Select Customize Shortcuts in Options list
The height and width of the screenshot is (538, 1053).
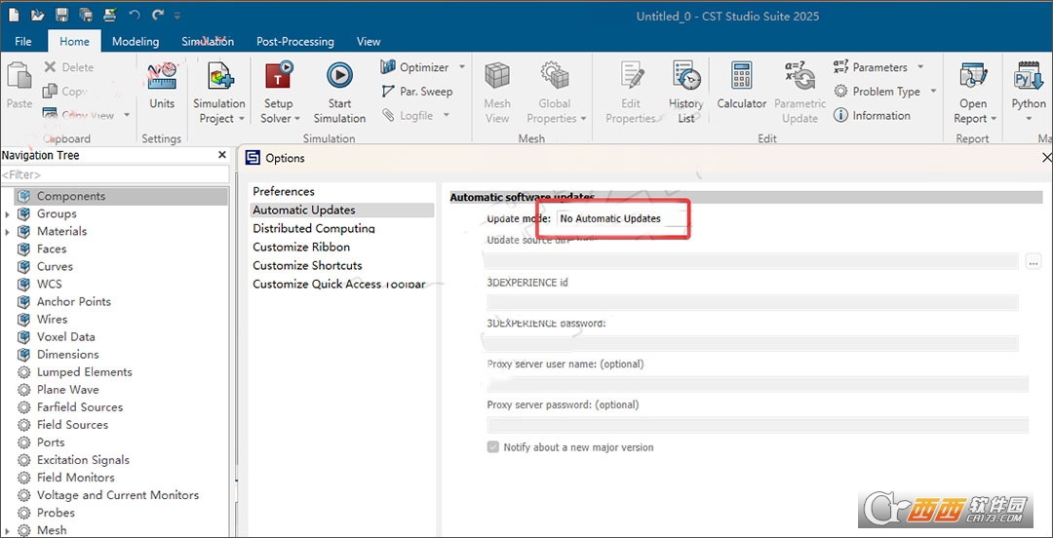tap(307, 265)
